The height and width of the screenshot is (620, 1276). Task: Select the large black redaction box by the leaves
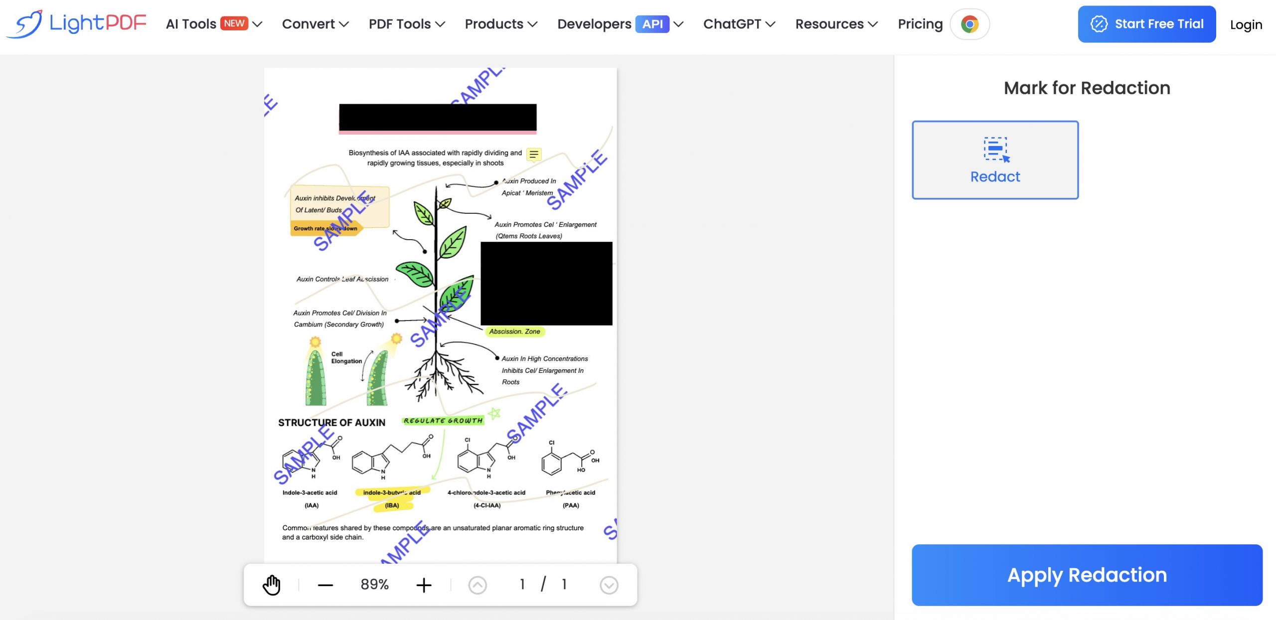[546, 284]
